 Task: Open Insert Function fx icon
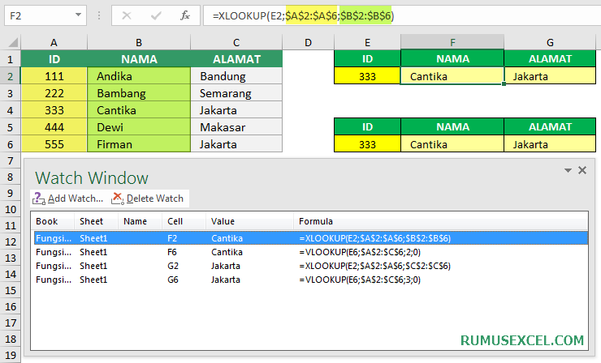185,15
